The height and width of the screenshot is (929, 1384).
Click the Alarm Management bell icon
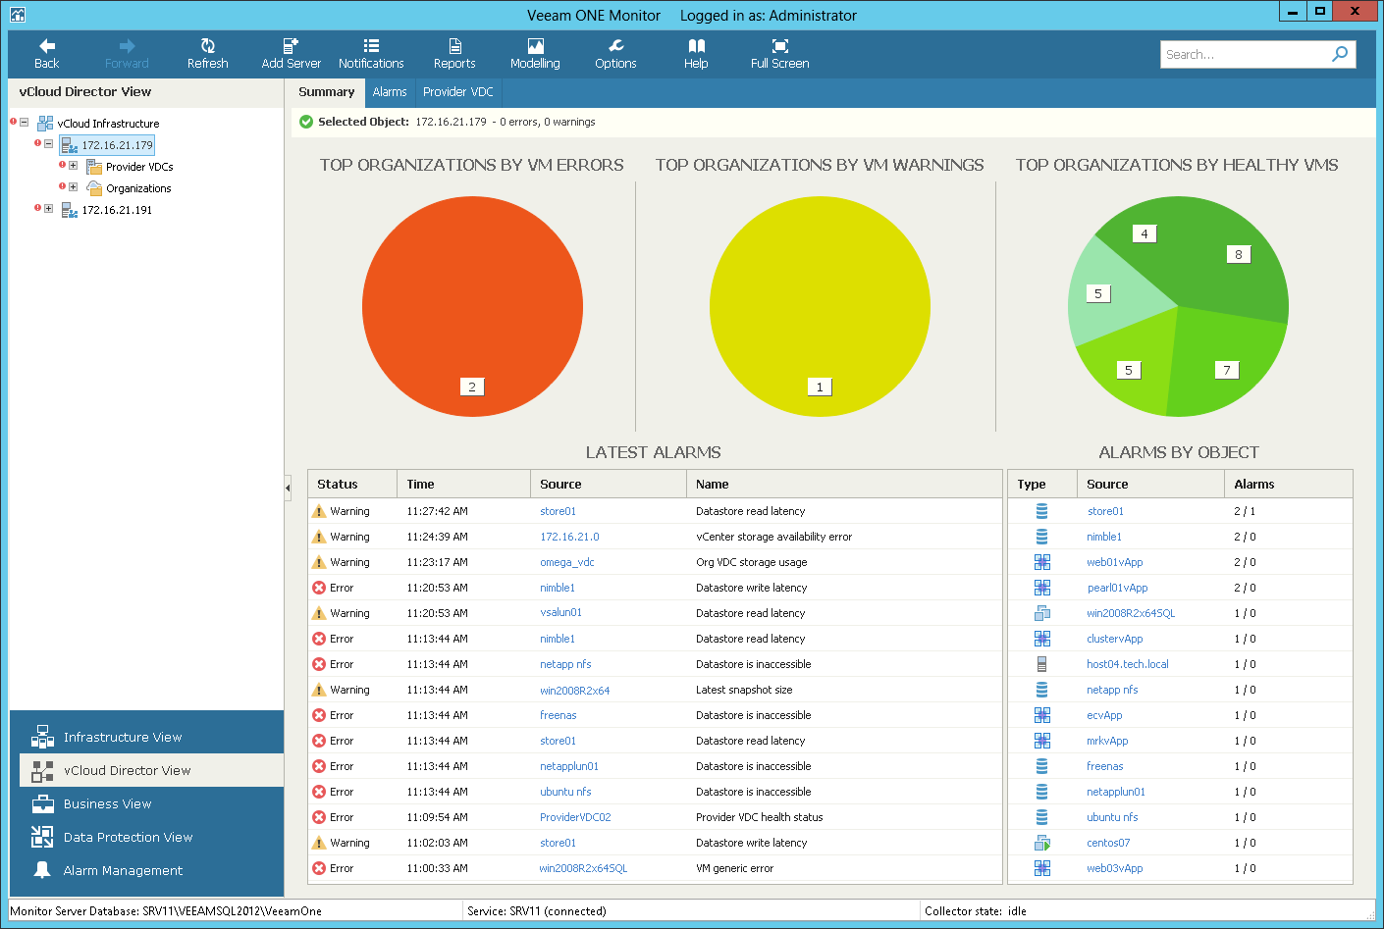42,870
